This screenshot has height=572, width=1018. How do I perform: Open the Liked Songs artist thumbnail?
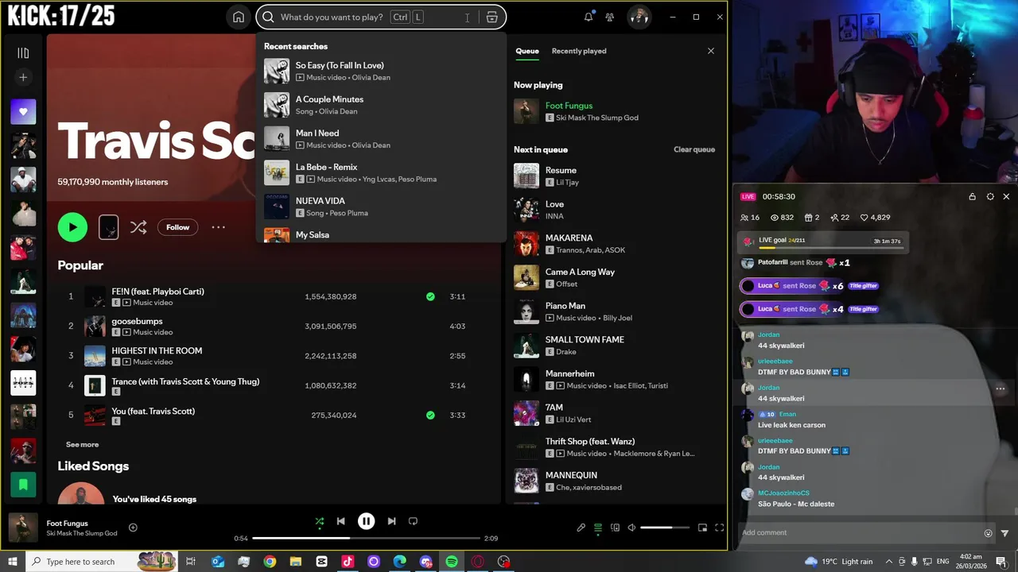tap(81, 493)
